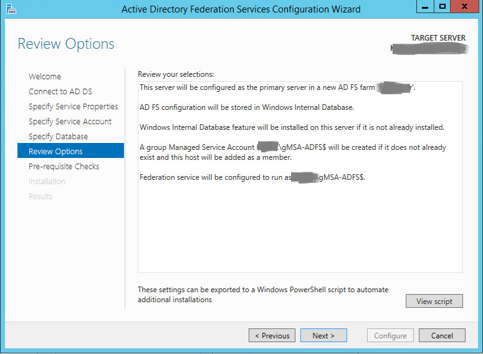Viewport: 483px width, 354px height.
Task: Click the disabled Installation step
Action: pyautogui.click(x=47, y=181)
